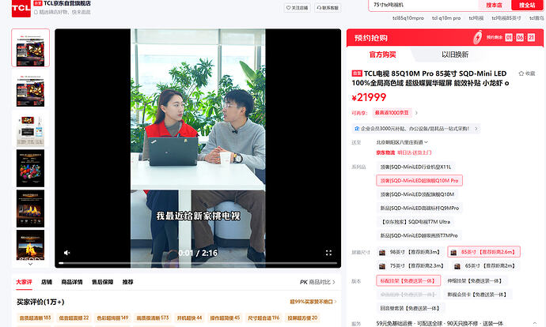Open the TCL store logo
The height and width of the screenshot is (327, 546).
21,8
